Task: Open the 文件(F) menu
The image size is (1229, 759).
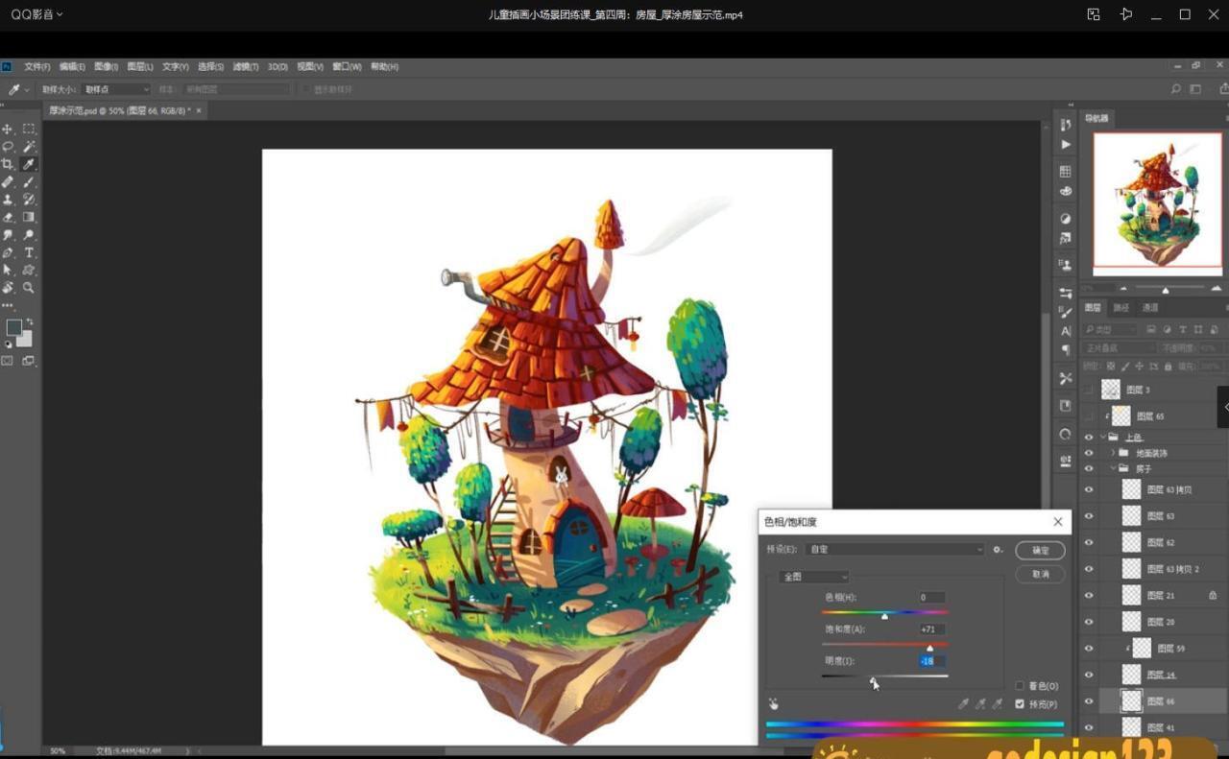Action: tap(37, 67)
